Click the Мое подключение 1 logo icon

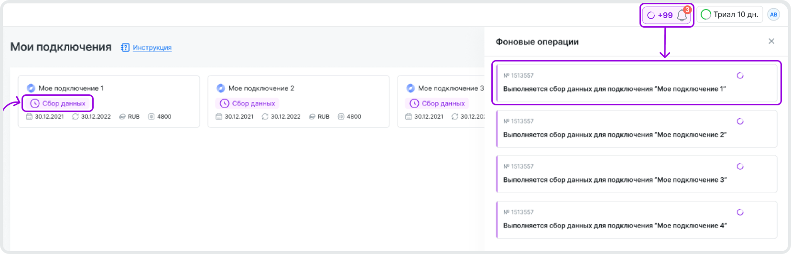pyautogui.click(x=31, y=88)
